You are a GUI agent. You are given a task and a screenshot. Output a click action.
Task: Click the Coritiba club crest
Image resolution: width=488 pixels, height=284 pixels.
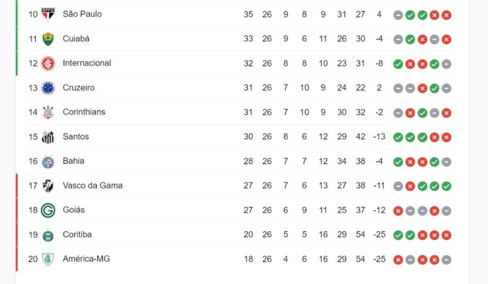48,235
